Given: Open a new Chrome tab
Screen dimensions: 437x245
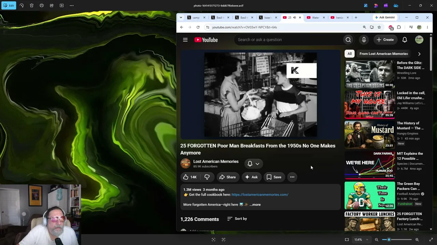Looking at the screenshot, I should (x=356, y=17).
